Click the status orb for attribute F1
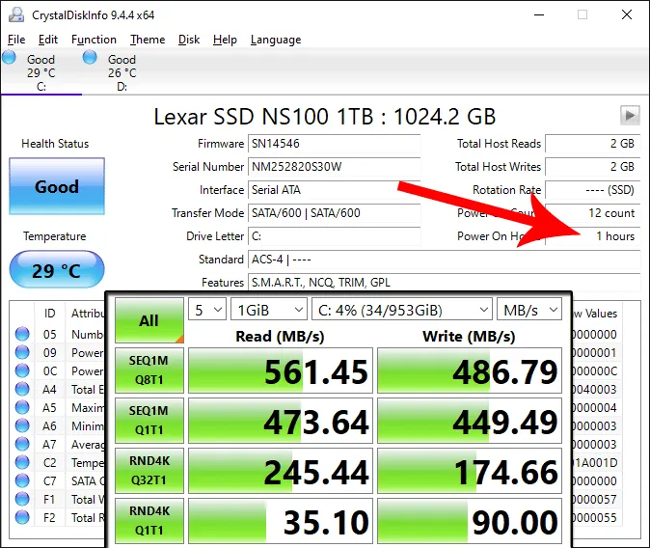The image size is (650, 548). coord(22,499)
